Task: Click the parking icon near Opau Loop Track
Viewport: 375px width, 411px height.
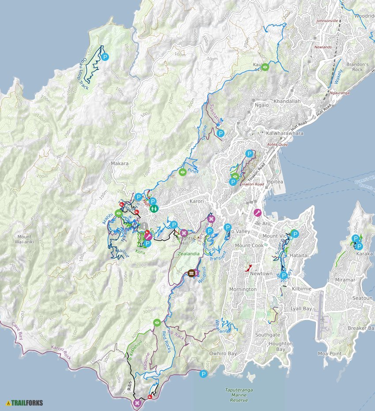Action: click(105, 57)
